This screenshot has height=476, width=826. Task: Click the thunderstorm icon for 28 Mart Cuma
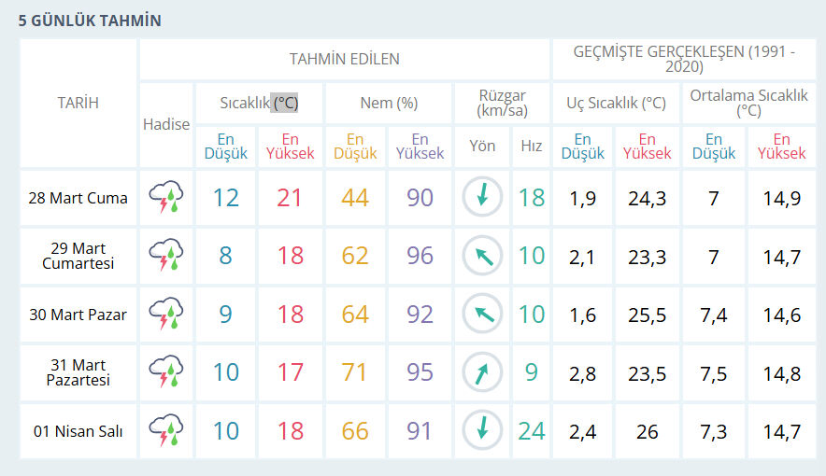pos(166,197)
